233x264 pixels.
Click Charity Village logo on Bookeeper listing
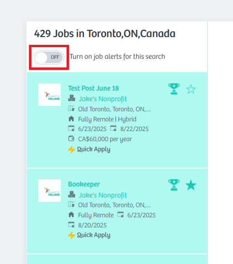(49, 190)
